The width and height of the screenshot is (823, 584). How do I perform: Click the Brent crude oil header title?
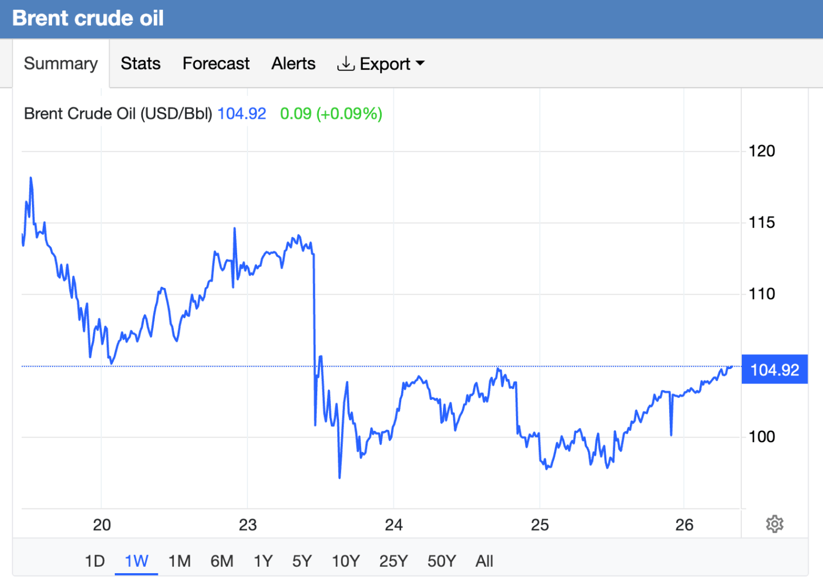(88, 18)
